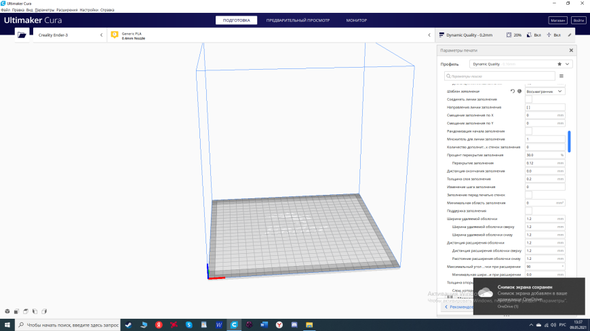Switch to the Monitor tab
This screenshot has height=331, width=590.
(x=356, y=20)
